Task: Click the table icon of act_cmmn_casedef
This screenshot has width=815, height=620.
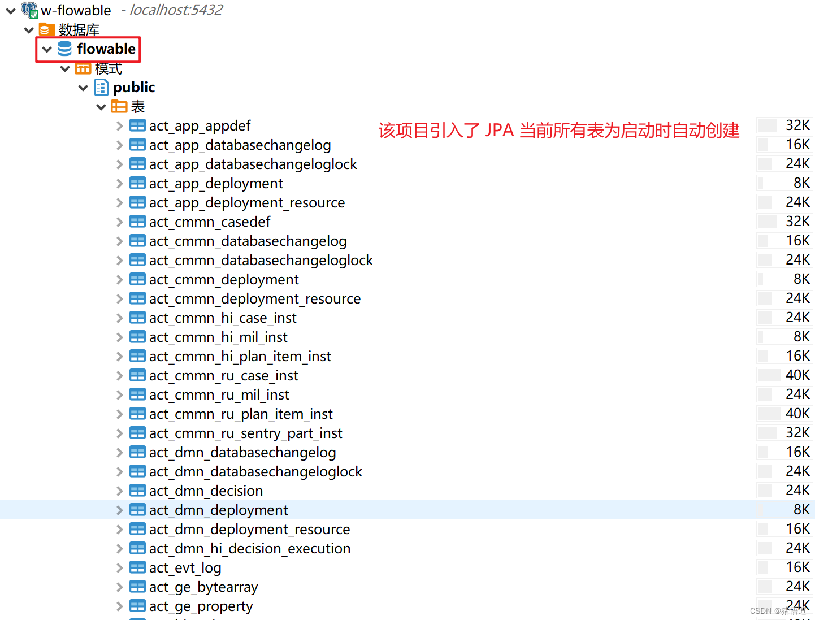Action: coord(137,222)
